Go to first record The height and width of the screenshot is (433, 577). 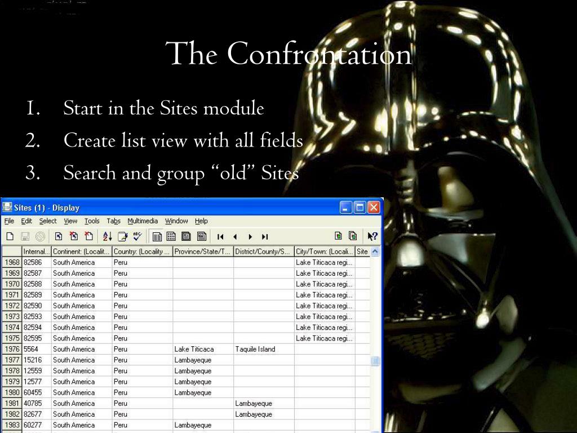[x=220, y=237]
